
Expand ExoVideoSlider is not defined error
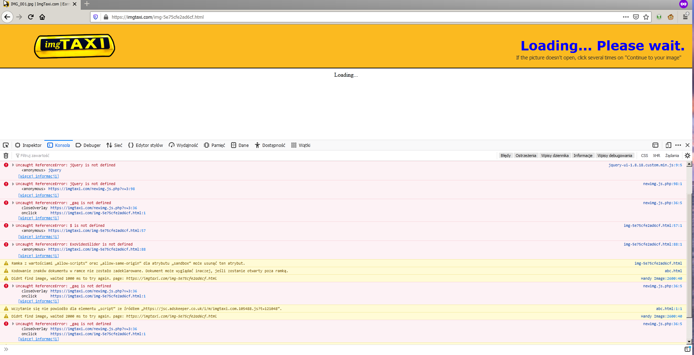coord(13,244)
